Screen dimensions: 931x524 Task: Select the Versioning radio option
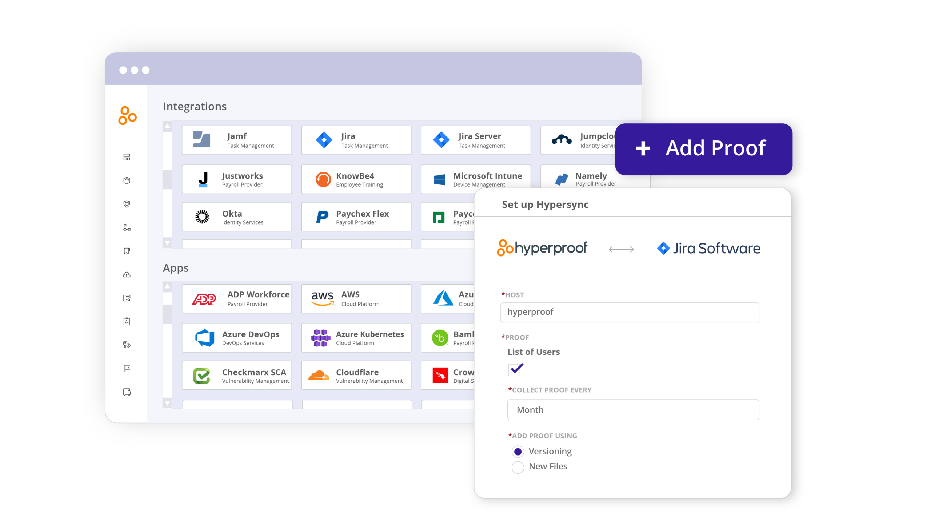coord(518,452)
